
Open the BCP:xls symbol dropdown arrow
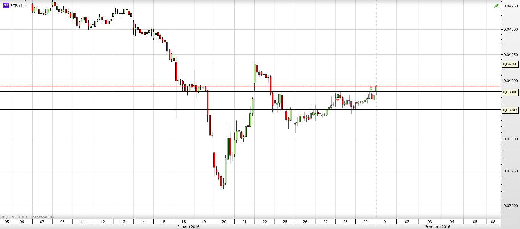(26, 5)
